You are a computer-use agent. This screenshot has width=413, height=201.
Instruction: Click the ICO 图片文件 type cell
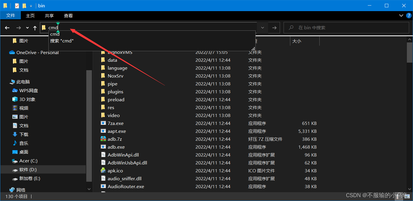pyautogui.click(x=262, y=171)
